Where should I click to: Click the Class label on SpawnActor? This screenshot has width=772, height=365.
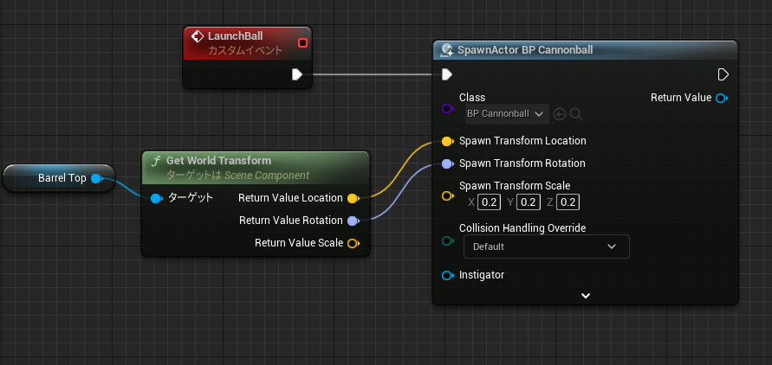(472, 97)
